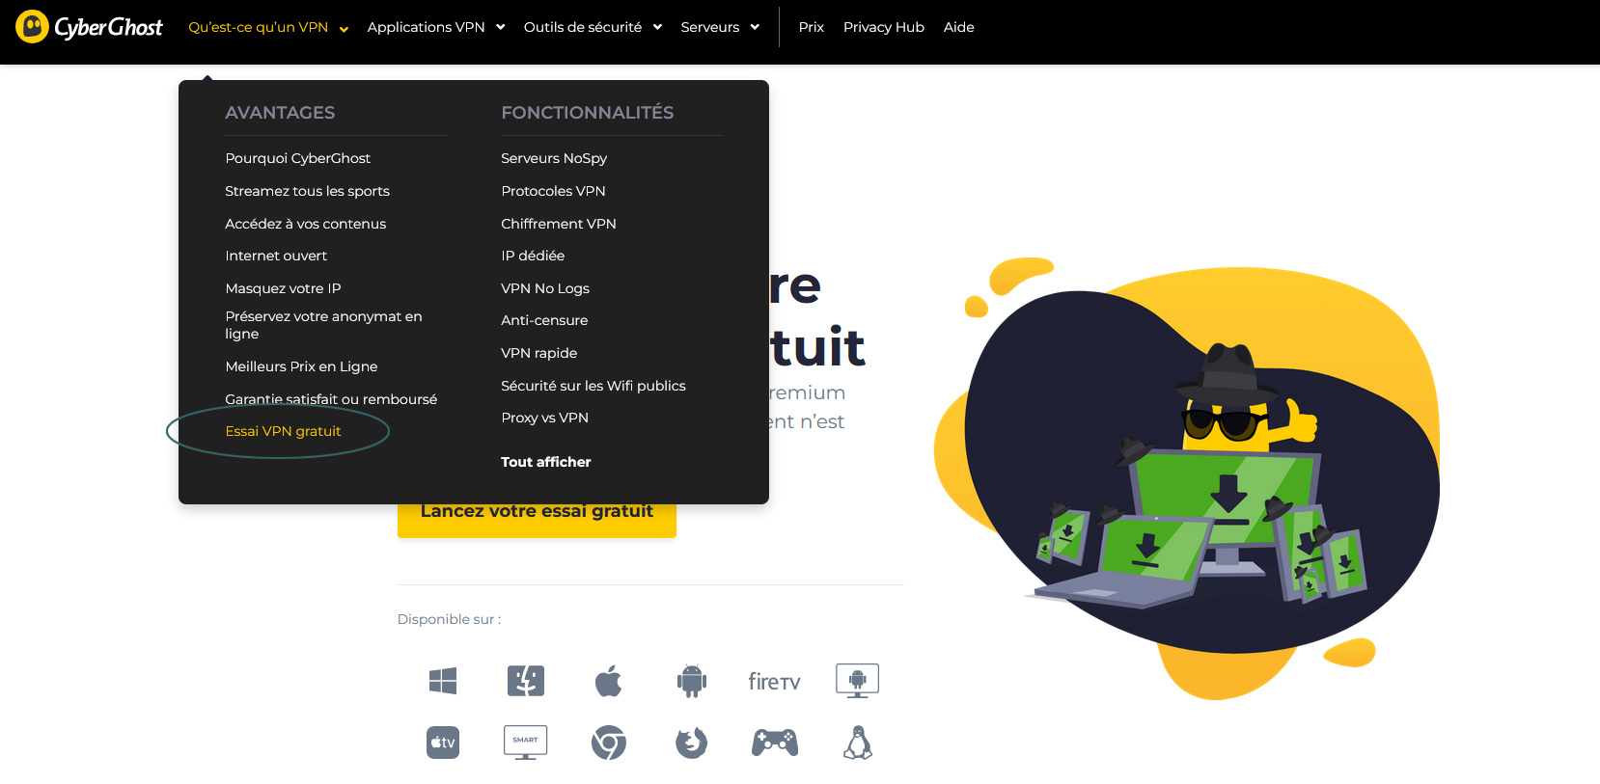Select the game controller icon
The image size is (1600, 784).
[775, 743]
